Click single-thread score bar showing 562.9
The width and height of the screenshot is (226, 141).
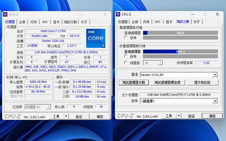click(180, 33)
